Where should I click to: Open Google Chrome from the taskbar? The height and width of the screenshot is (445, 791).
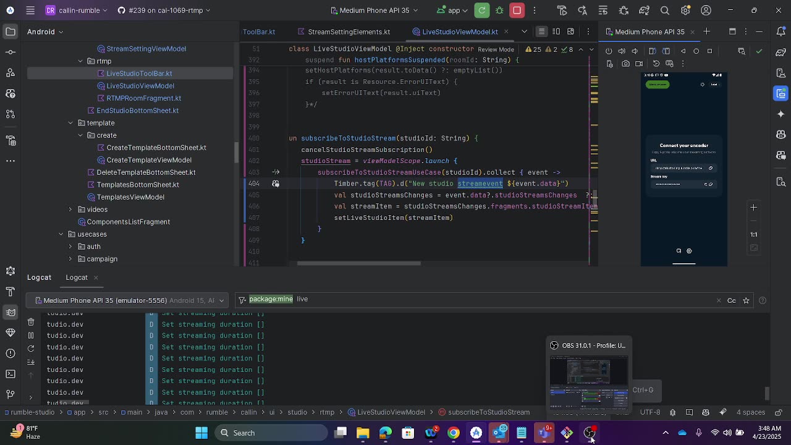coord(454,433)
